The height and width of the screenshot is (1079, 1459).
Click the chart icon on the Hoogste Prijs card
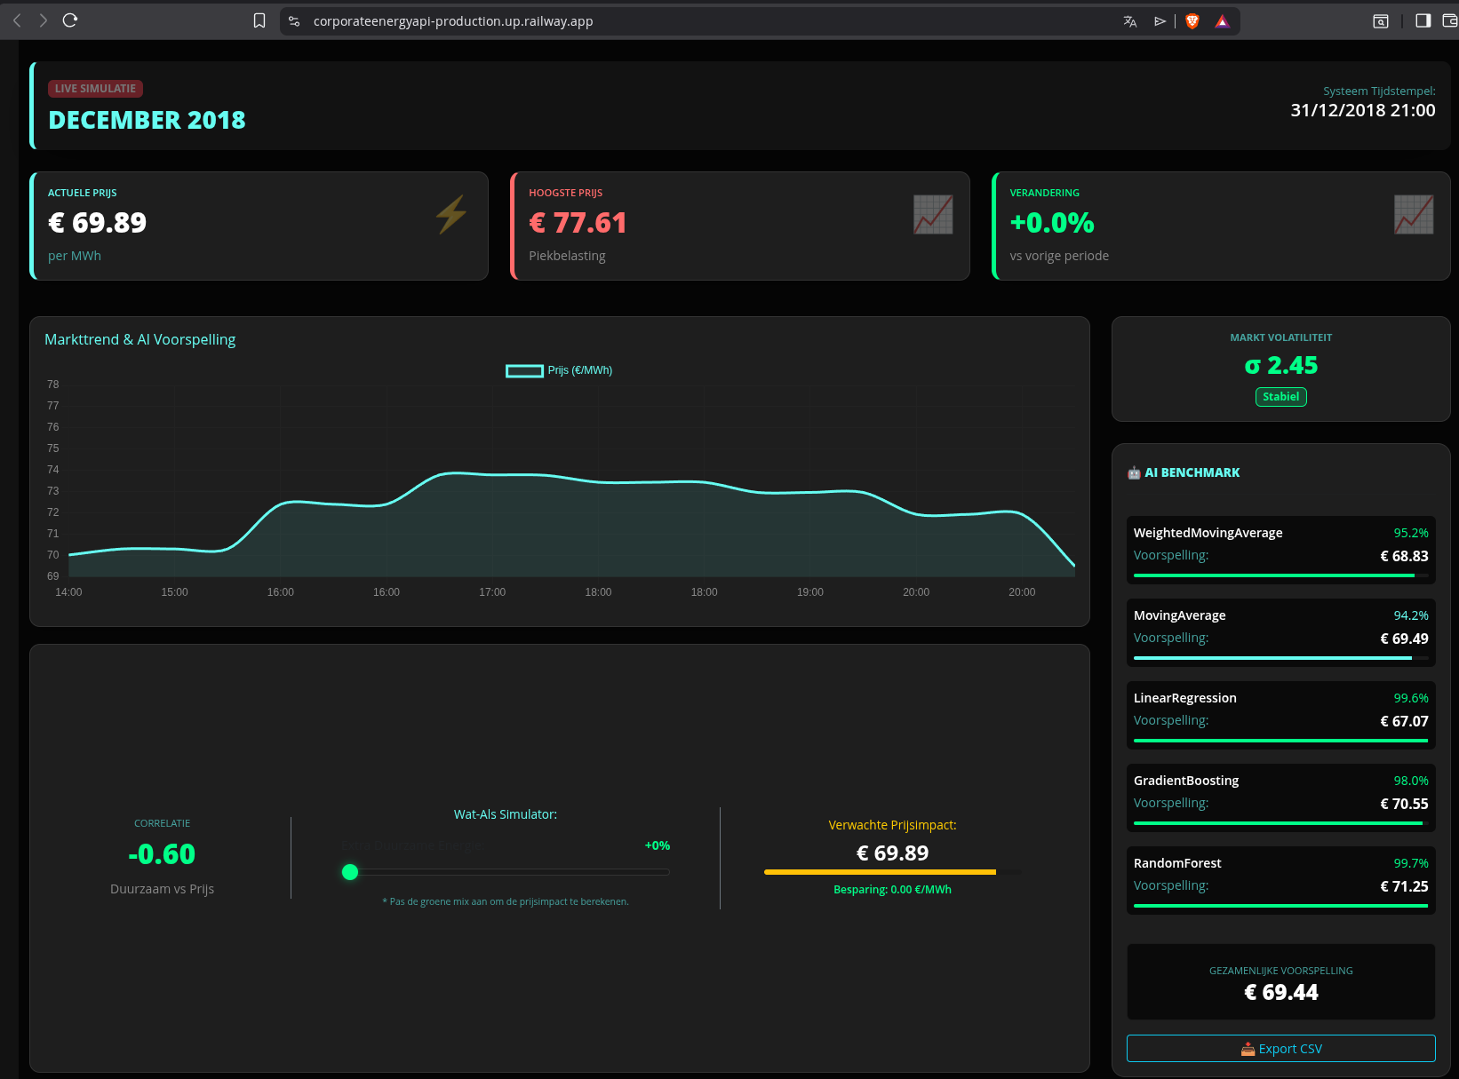coord(932,214)
